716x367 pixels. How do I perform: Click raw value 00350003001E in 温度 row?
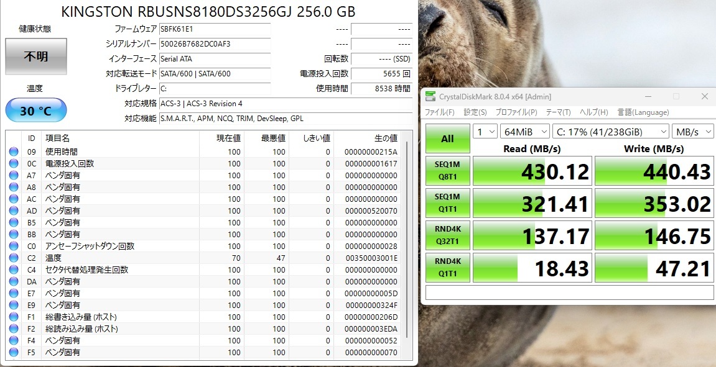point(372,258)
